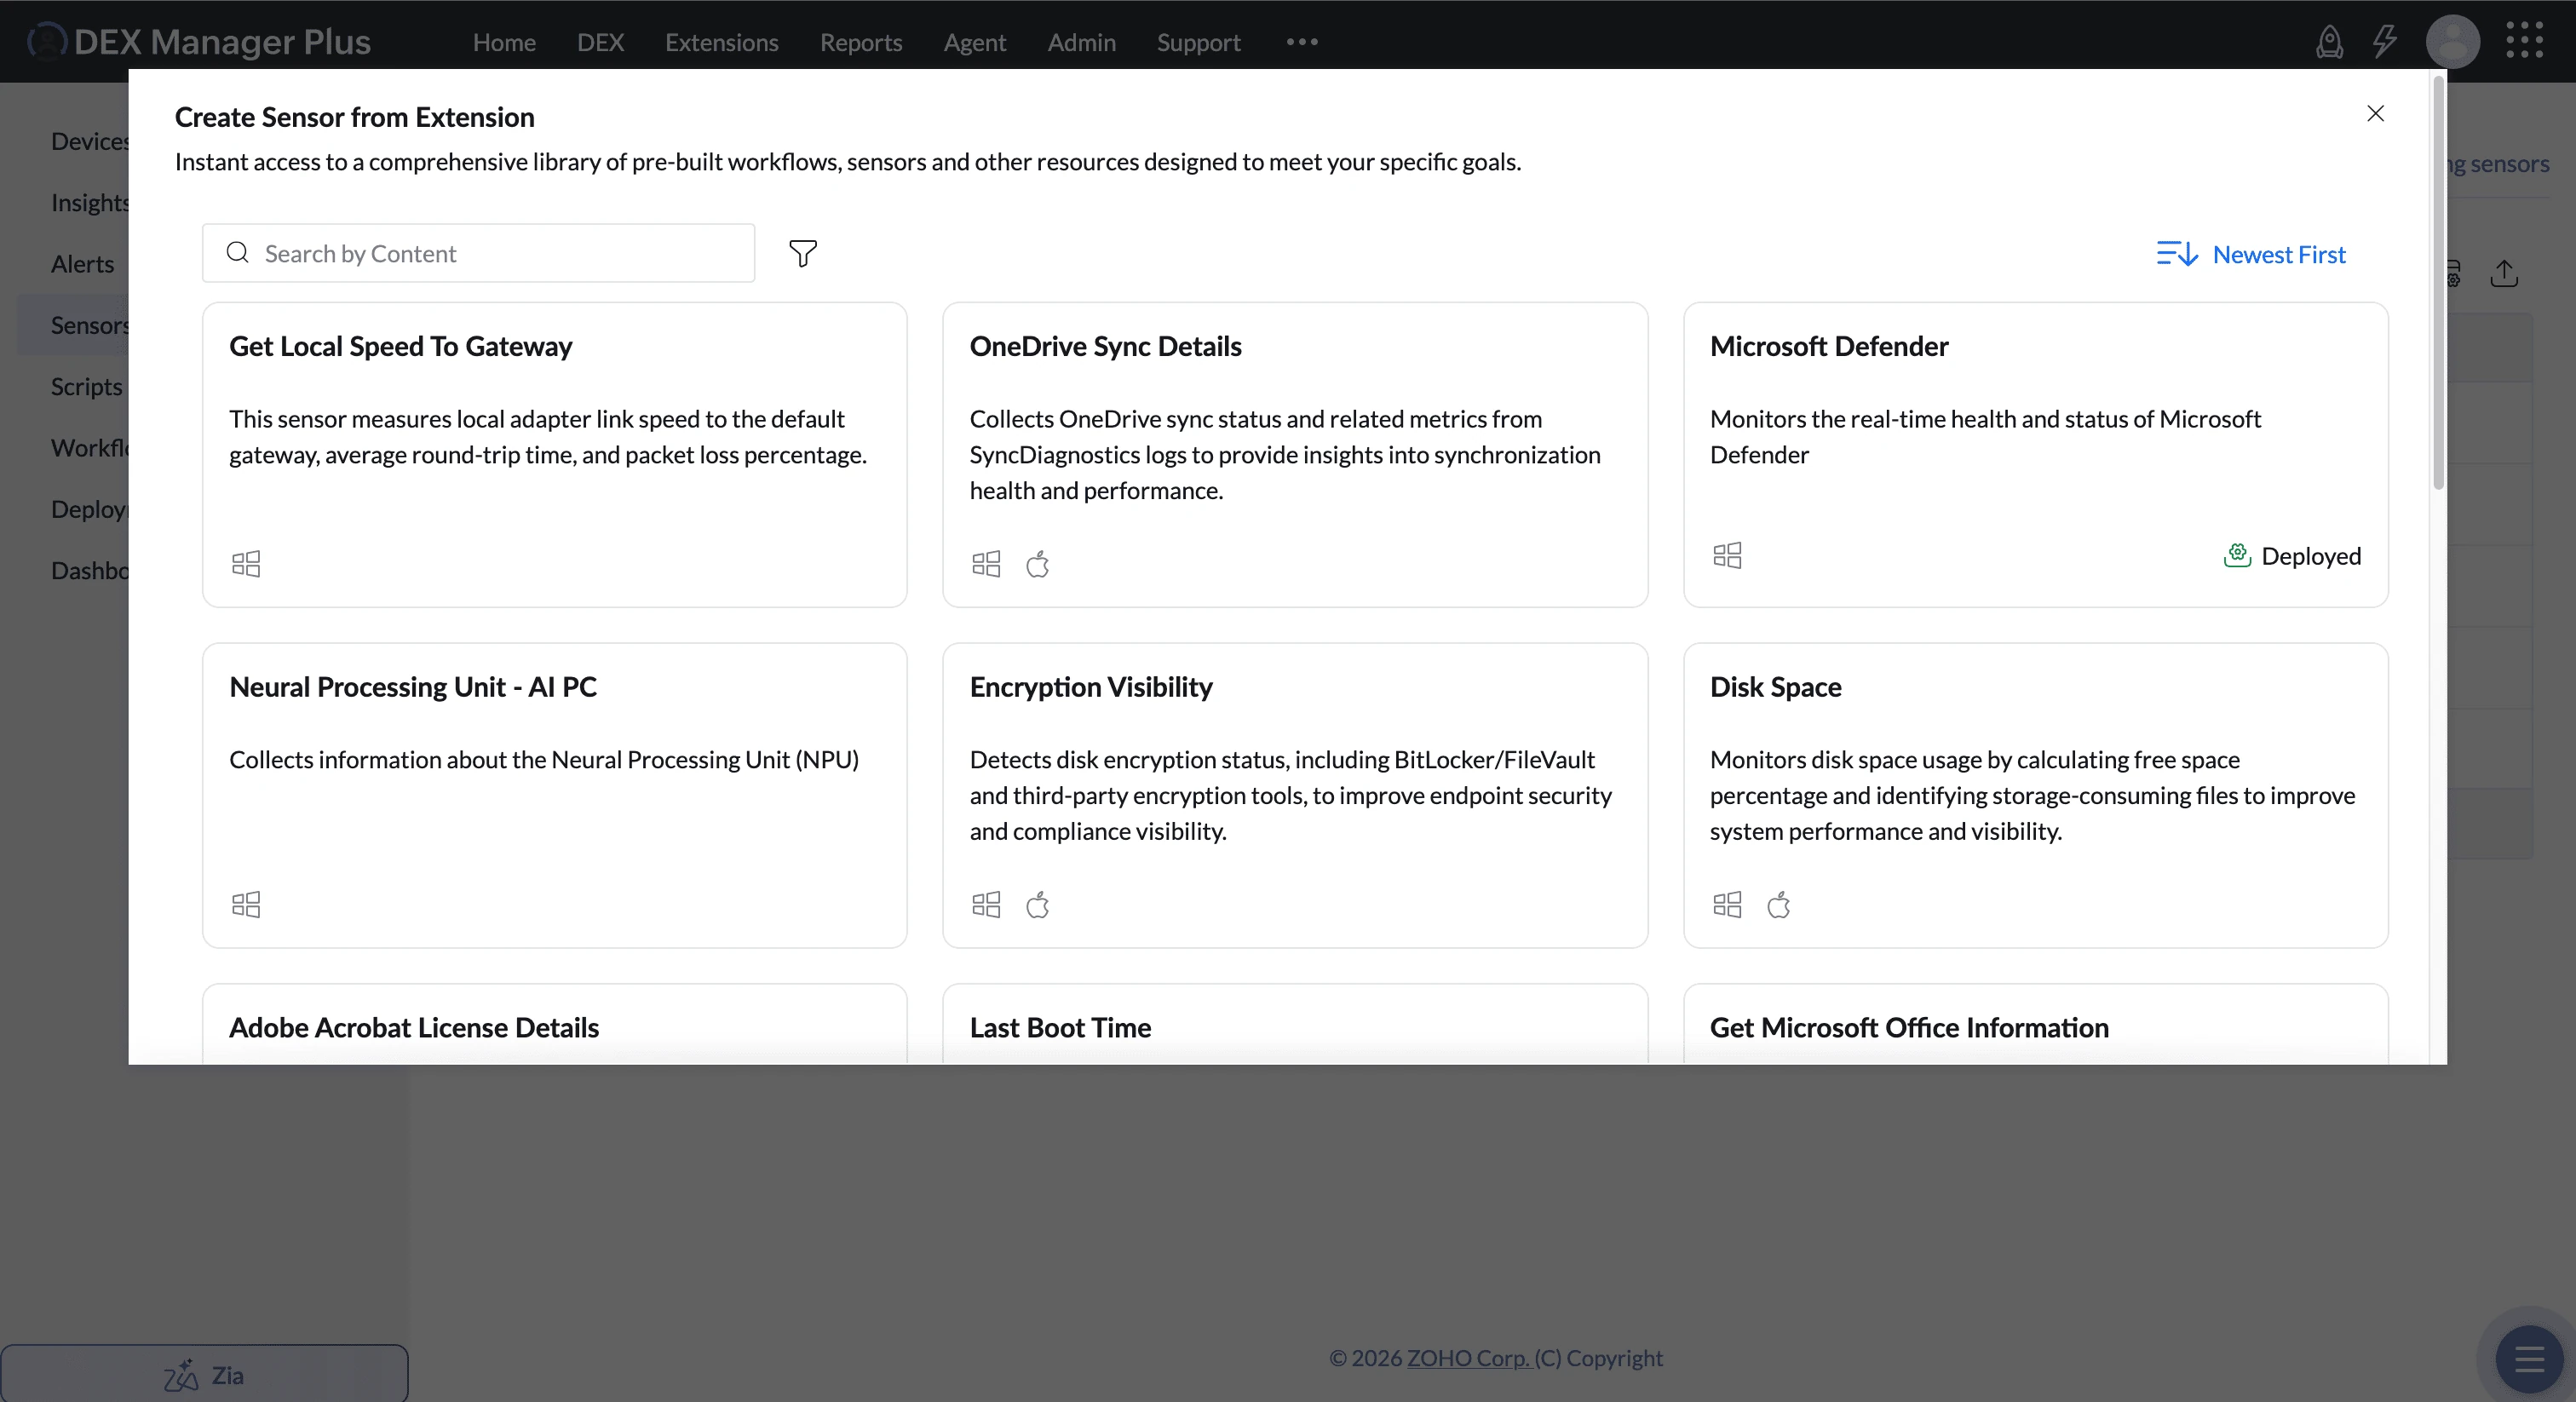2576x1402 pixels.
Task: Open the user profile avatar
Action: (2452, 42)
